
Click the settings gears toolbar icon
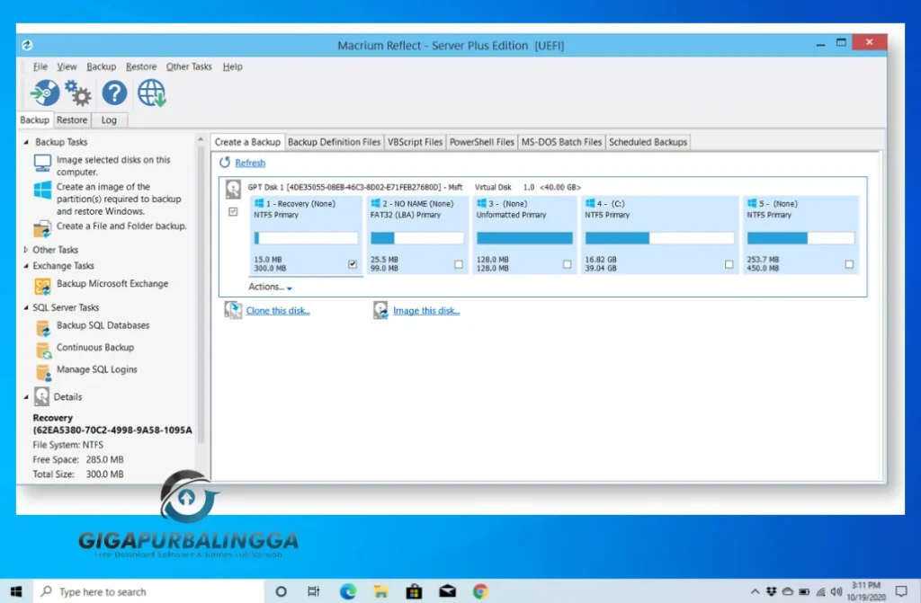click(77, 93)
